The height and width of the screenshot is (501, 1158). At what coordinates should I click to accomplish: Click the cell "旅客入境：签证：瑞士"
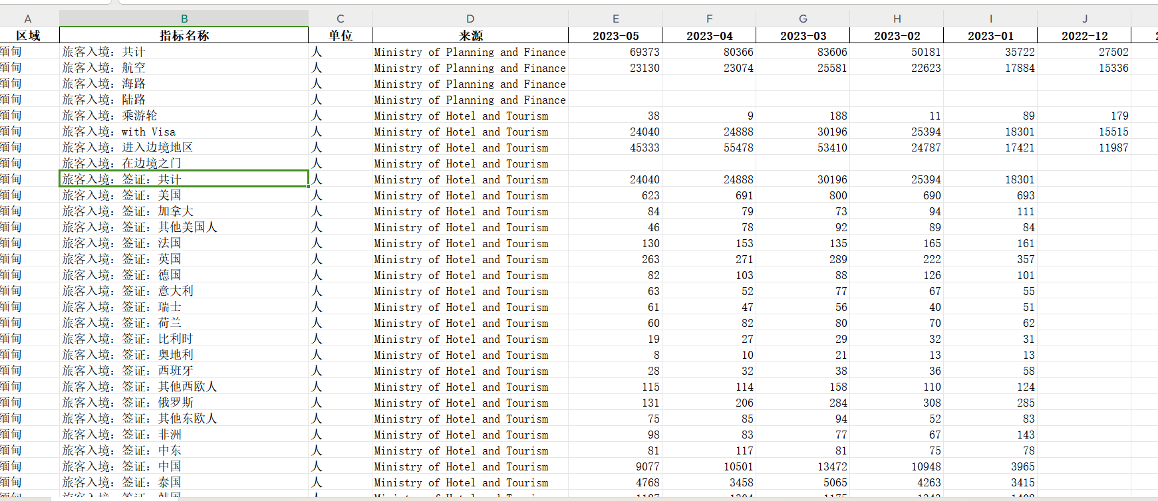[x=184, y=306]
